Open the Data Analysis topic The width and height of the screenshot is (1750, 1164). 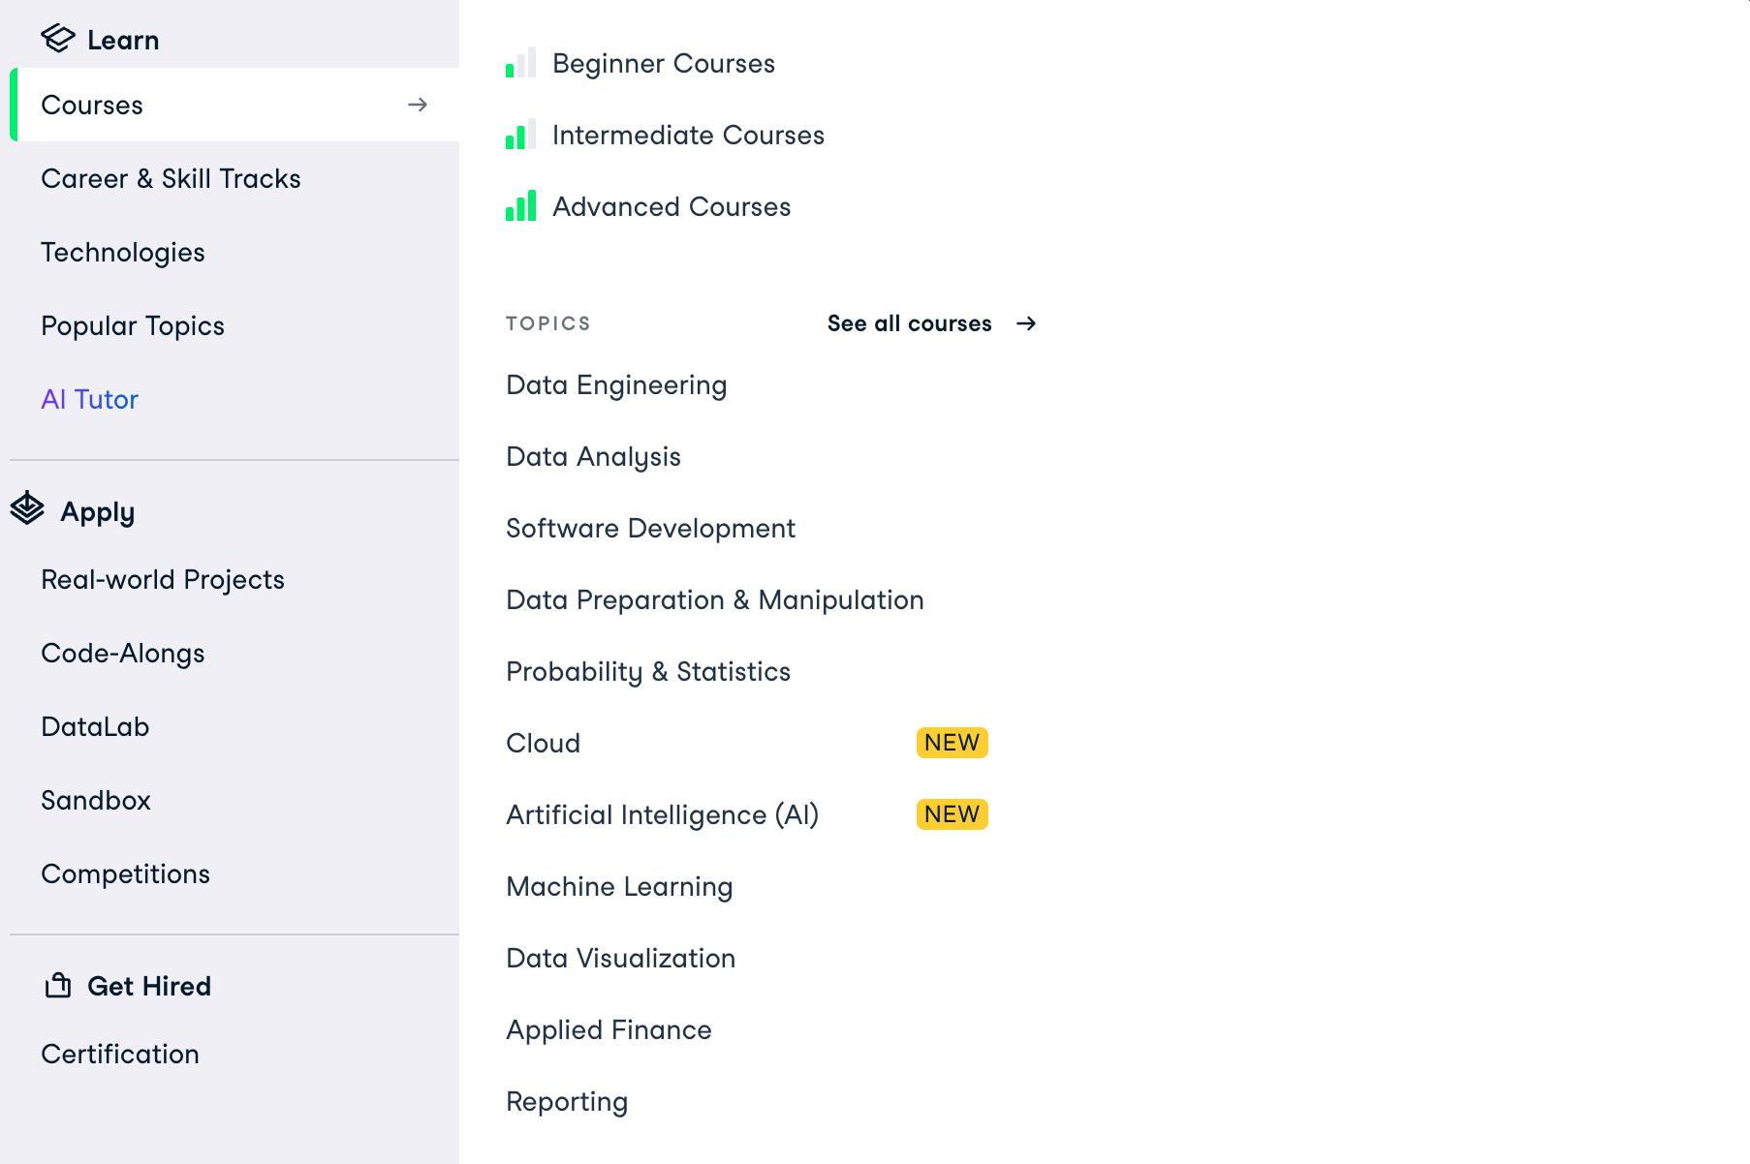pyautogui.click(x=593, y=457)
